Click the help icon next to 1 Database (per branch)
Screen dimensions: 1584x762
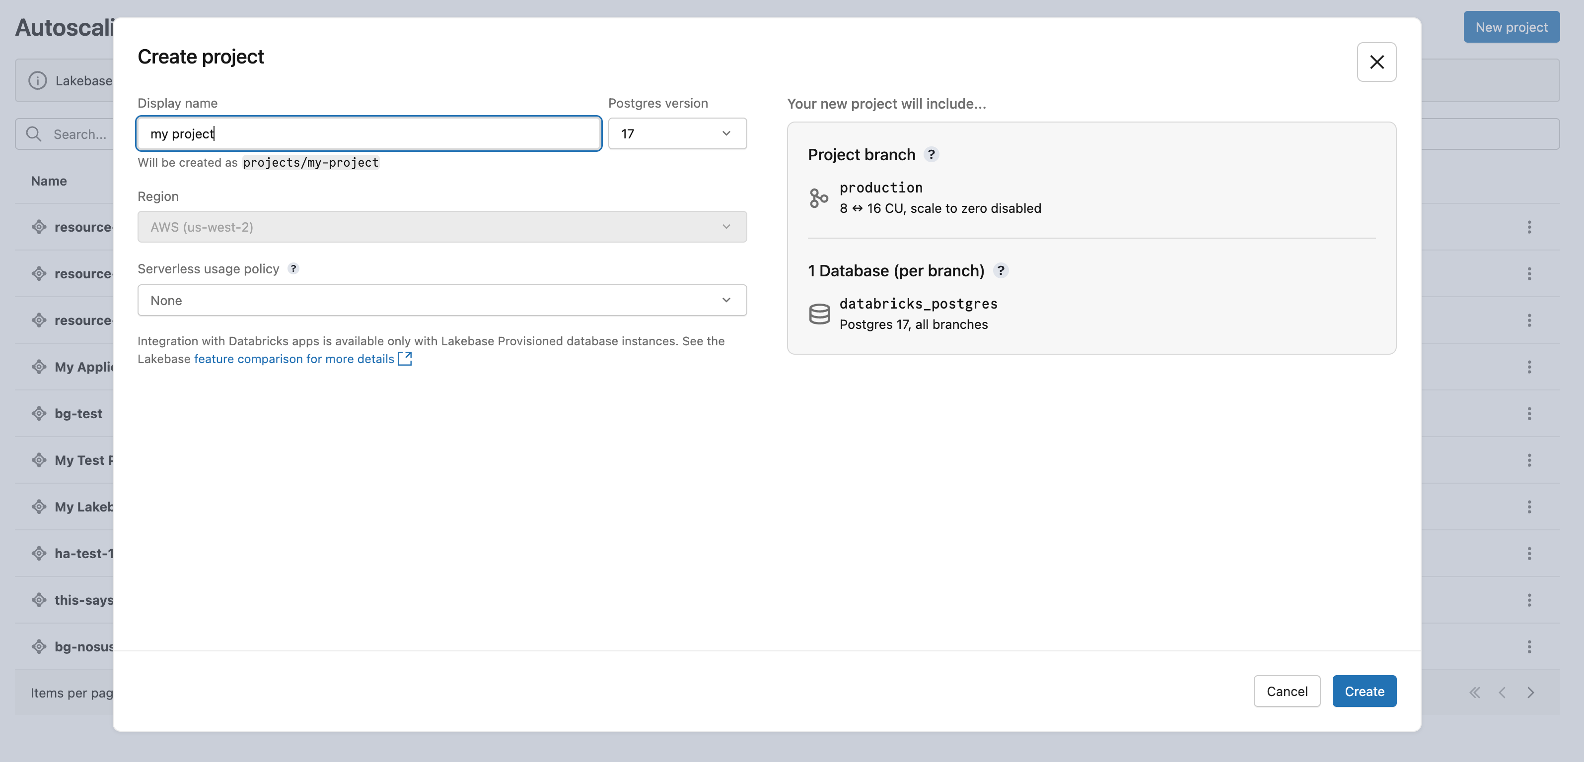tap(1001, 270)
